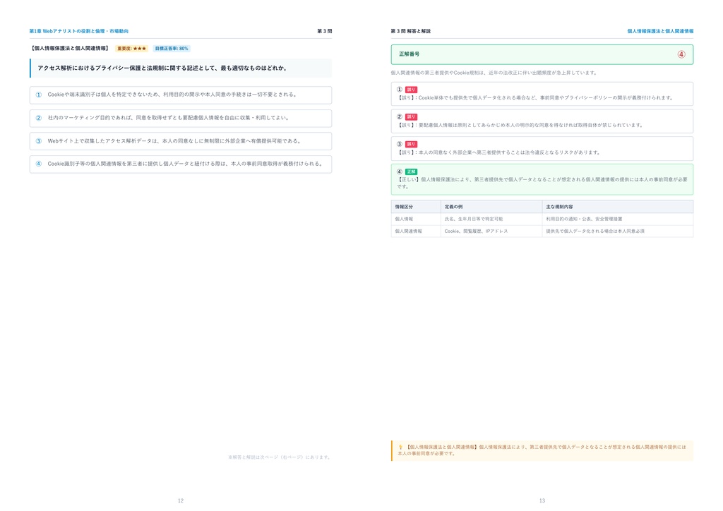Click page number 12
Viewport: 723px width, 511px height.
coord(181,500)
